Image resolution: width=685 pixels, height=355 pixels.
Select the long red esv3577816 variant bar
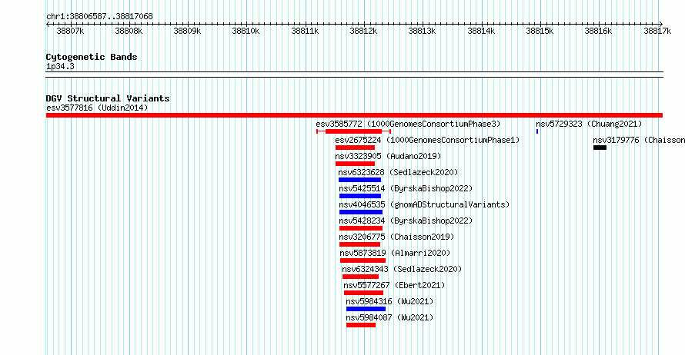coord(354,115)
